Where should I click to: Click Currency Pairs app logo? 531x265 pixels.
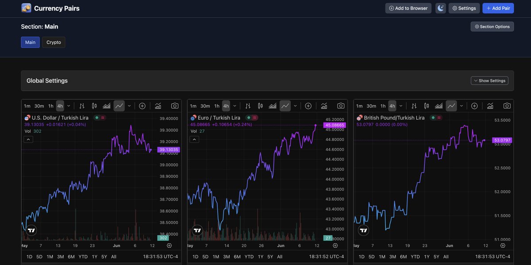coord(26,8)
